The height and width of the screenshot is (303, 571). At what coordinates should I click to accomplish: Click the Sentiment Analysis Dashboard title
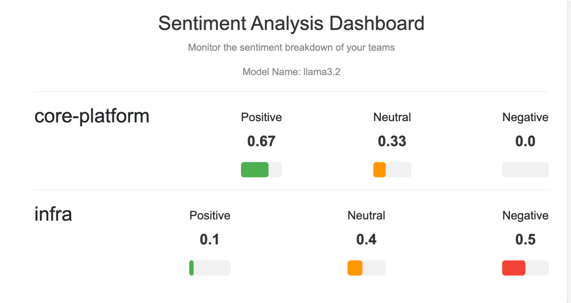click(x=291, y=24)
